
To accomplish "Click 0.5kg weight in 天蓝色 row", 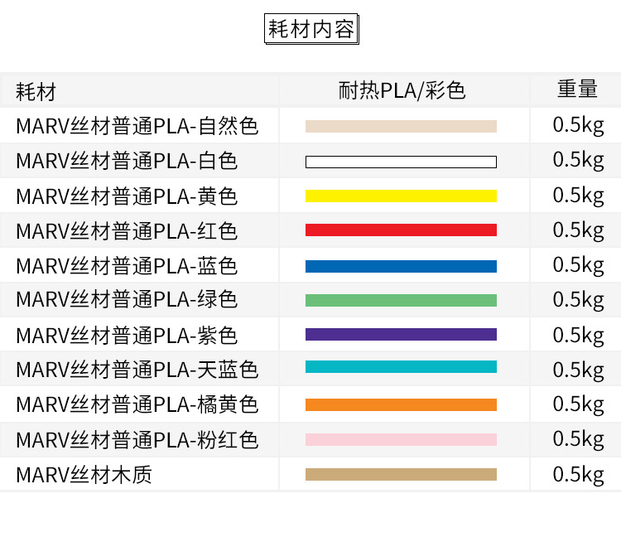I will coord(578,370).
